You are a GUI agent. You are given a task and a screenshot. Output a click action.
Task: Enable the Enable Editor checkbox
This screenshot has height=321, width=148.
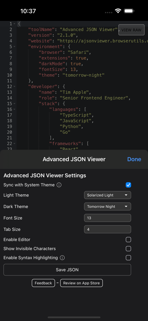[128, 239]
